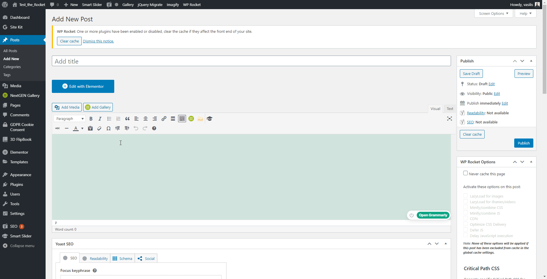547x279 pixels.
Task: Align text left
Action: (x=136, y=119)
